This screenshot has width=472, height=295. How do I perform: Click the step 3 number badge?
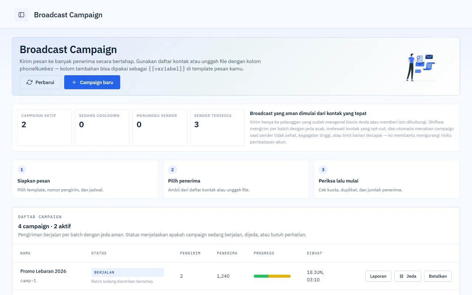pyautogui.click(x=323, y=170)
